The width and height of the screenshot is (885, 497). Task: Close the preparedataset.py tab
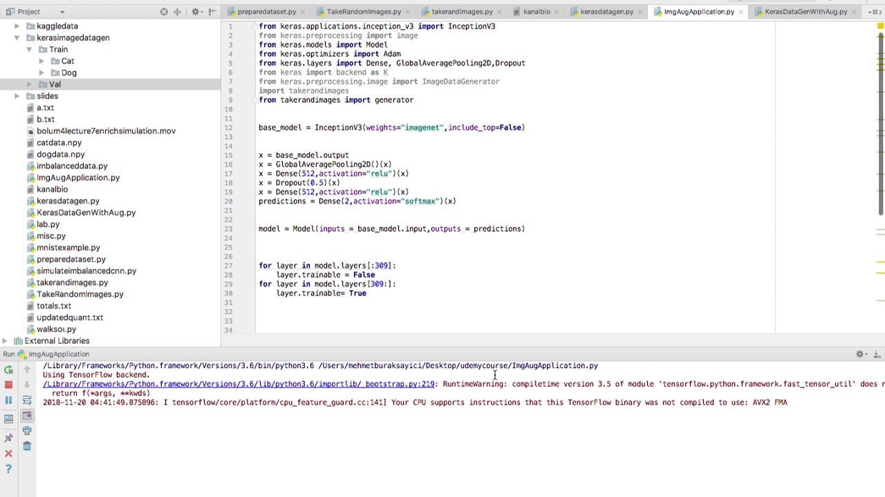tap(302, 12)
